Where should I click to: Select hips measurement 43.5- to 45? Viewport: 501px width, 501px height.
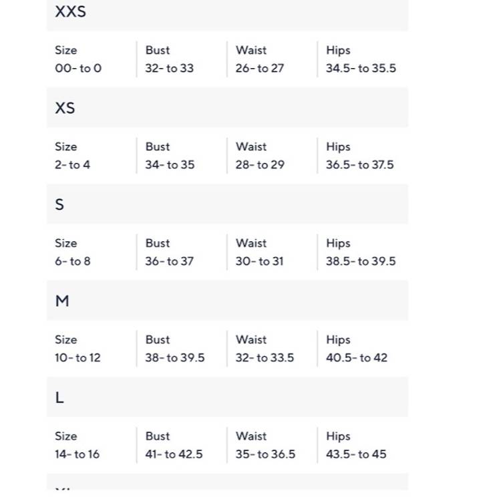pyautogui.click(x=356, y=454)
